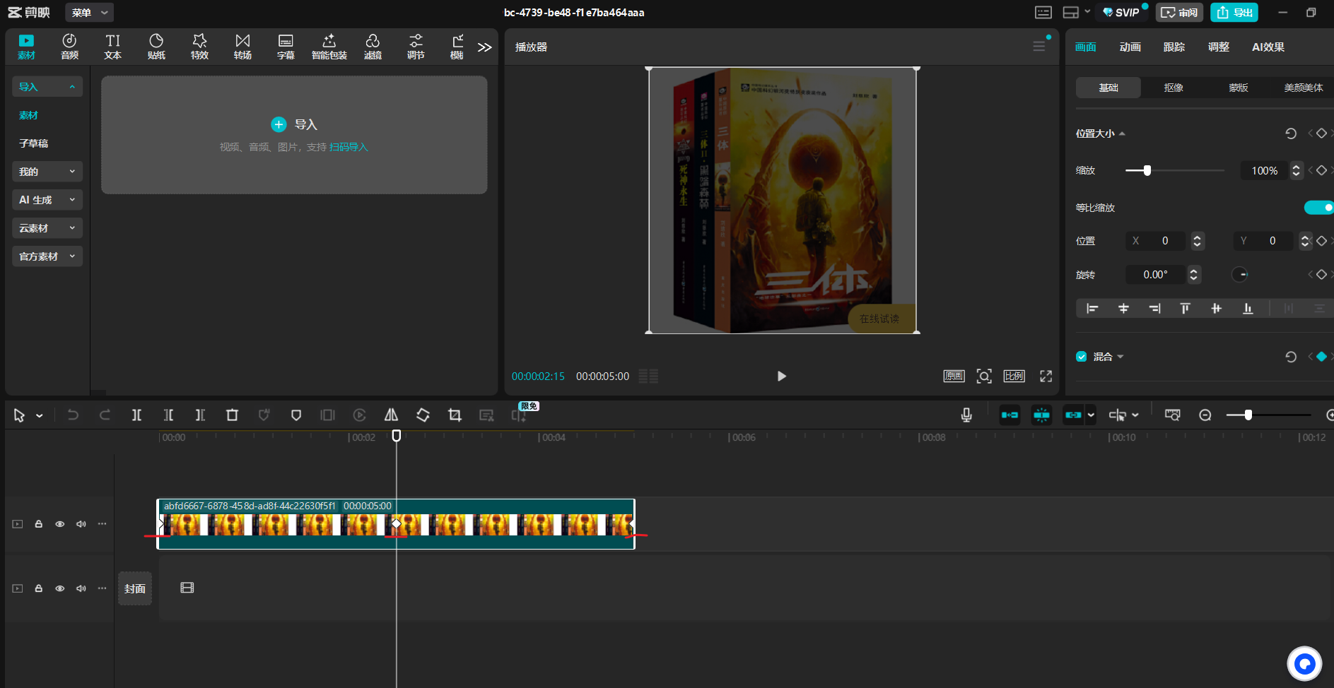Uncheck the 混合 blend checkbox
1334x688 pixels.
1081,357
